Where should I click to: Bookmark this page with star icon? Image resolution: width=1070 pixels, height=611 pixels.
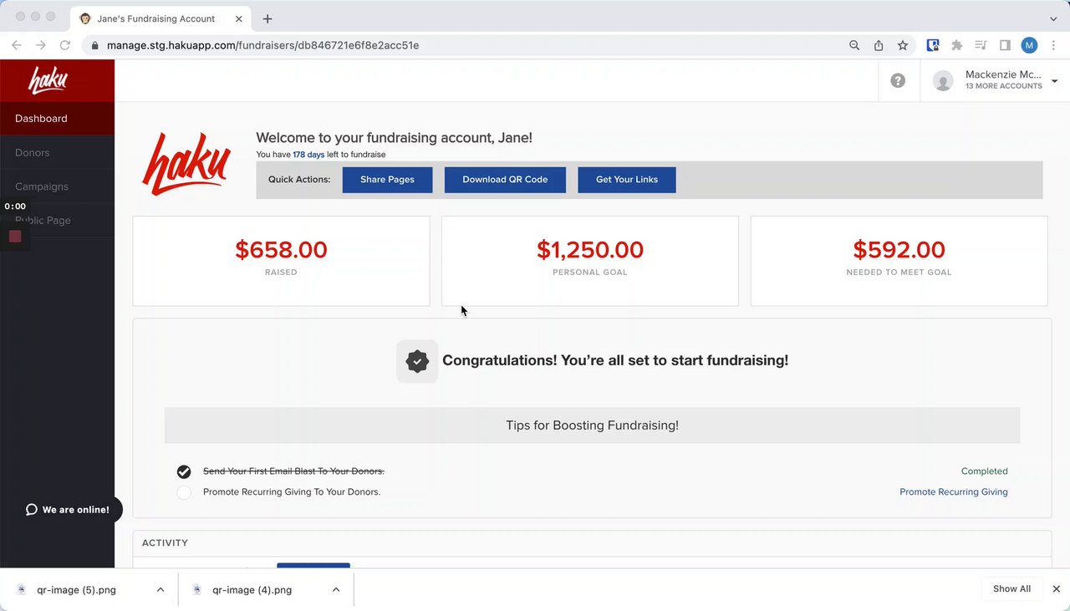903,45
